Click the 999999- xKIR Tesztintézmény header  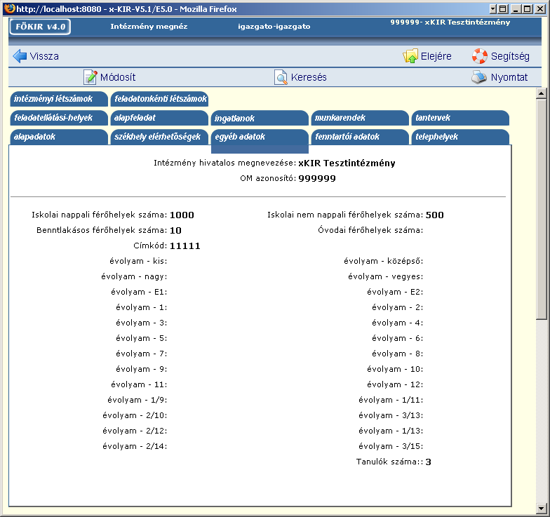pos(450,22)
